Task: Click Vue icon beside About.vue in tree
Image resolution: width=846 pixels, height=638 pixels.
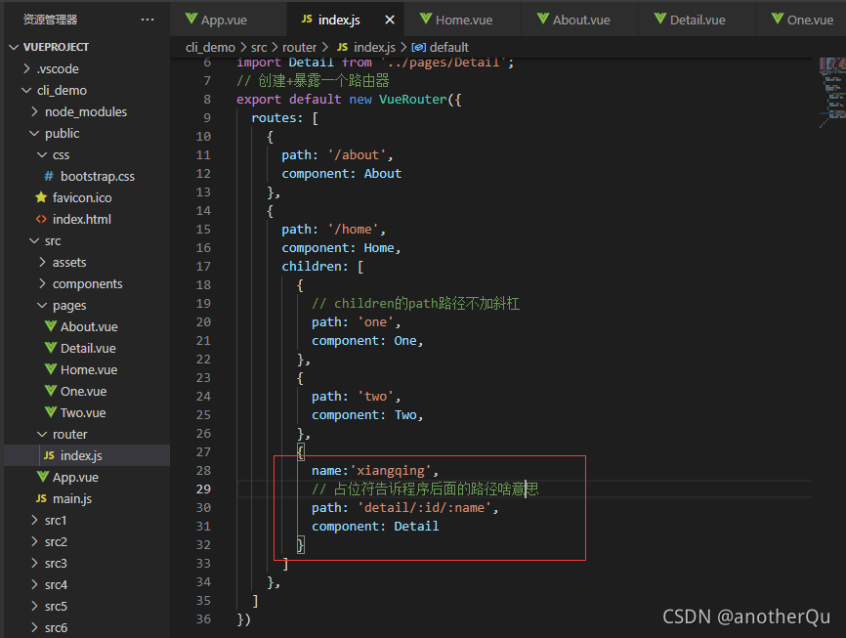Action: [51, 326]
